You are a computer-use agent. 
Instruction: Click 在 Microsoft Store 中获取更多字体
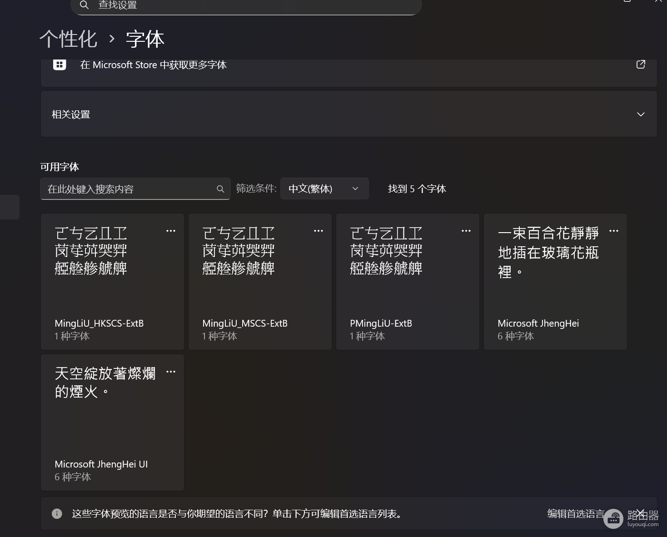click(x=154, y=65)
